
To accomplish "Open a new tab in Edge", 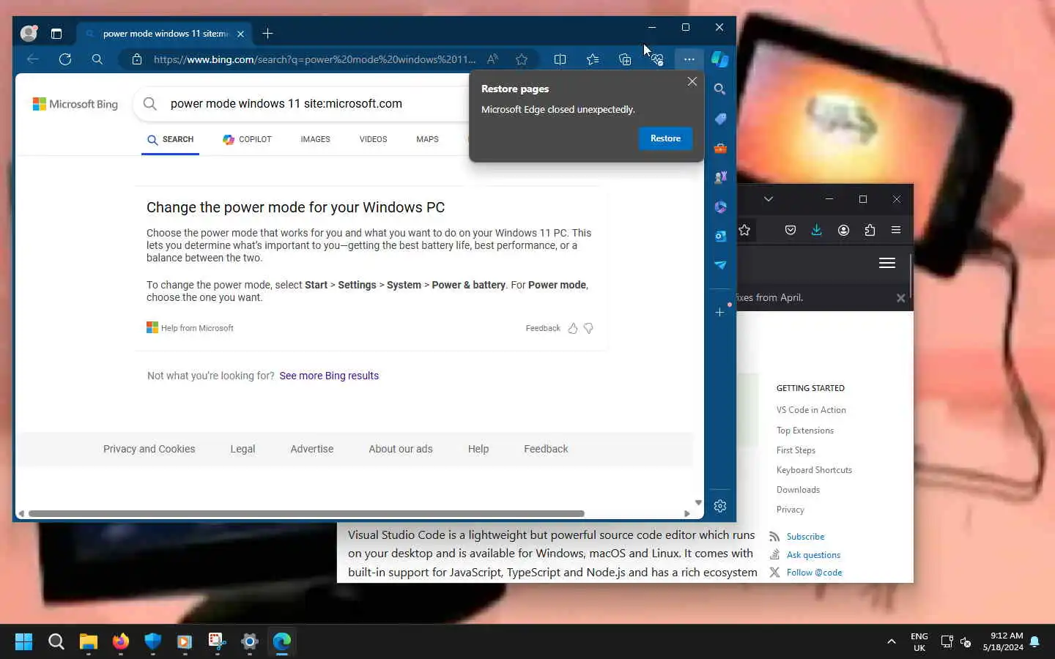I will click(x=267, y=33).
